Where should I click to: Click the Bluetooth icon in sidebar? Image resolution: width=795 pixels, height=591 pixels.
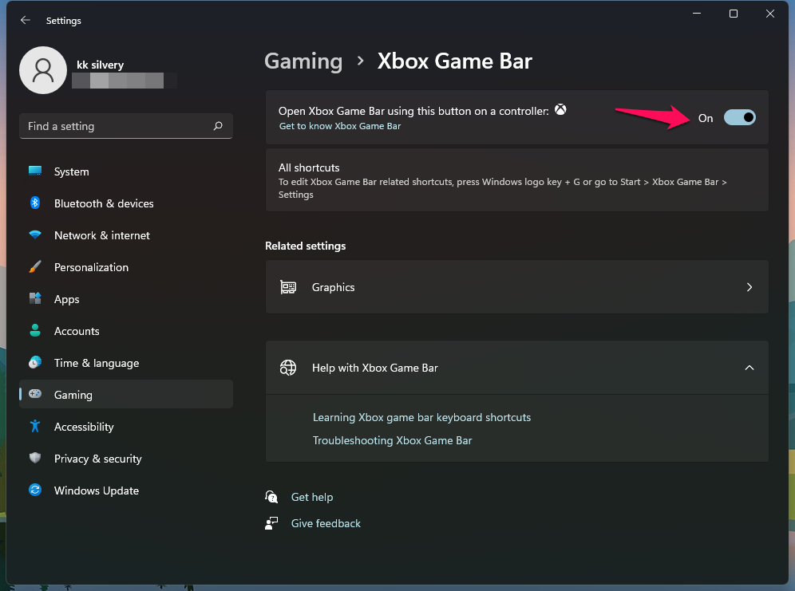click(35, 203)
